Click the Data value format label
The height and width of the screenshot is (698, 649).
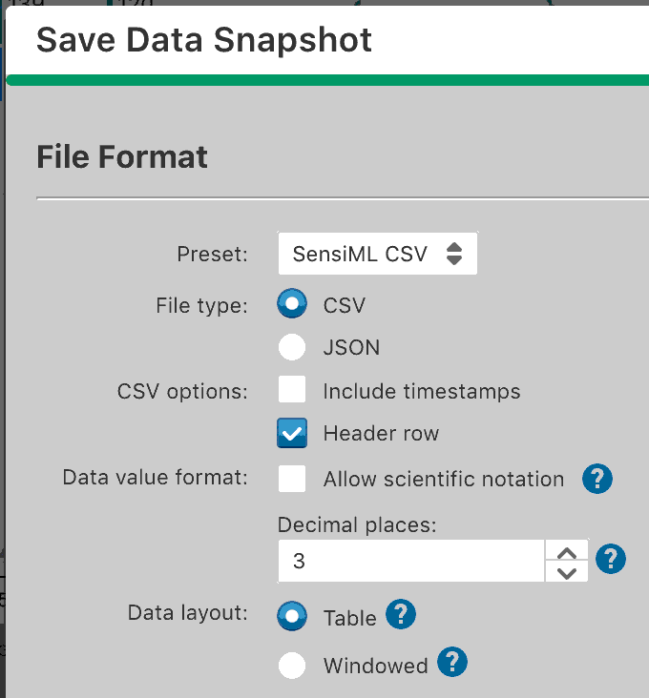(155, 478)
